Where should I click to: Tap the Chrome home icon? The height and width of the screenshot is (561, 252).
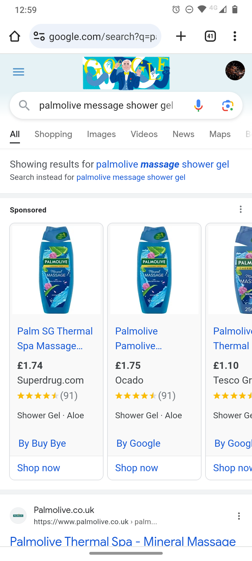coord(15,36)
